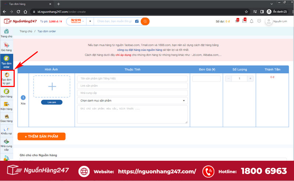Open Trang chủ in the sidebar
The width and height of the screenshot is (294, 181).
6,33
